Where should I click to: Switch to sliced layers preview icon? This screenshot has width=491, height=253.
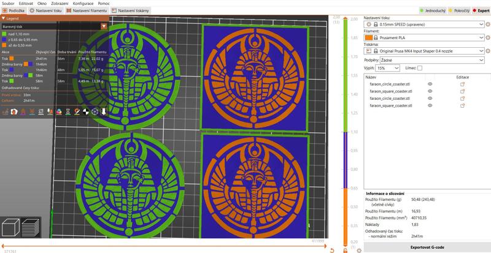click(x=30, y=227)
